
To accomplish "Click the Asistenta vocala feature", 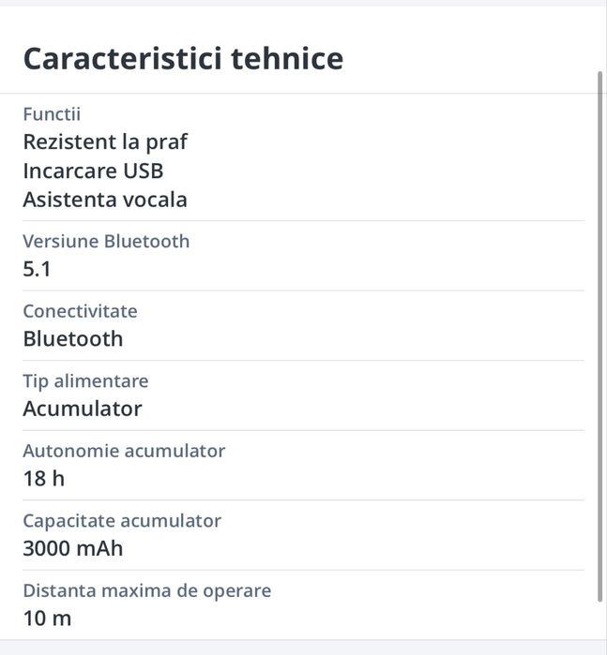I will 105,200.
